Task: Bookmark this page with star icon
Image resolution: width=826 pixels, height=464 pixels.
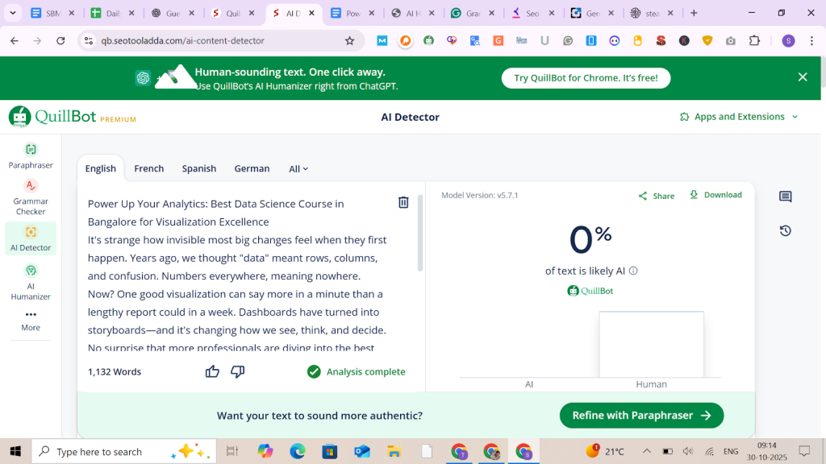Action: click(x=349, y=41)
